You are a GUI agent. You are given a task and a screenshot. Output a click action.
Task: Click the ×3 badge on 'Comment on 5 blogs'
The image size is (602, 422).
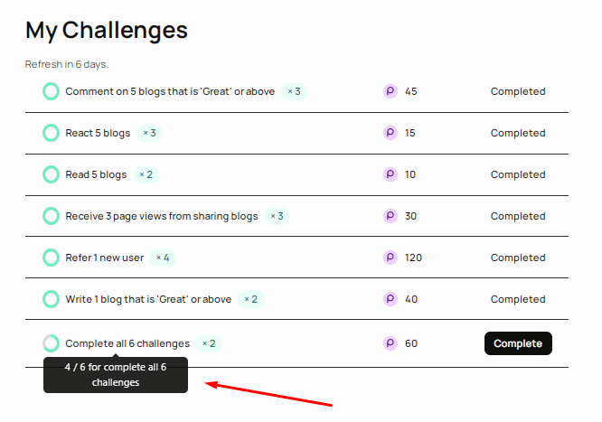[x=294, y=91]
